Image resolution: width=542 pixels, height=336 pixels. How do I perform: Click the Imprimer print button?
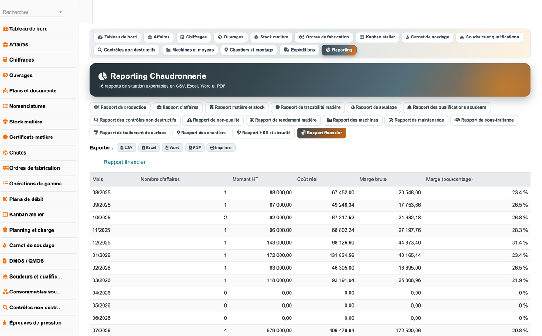(x=221, y=148)
